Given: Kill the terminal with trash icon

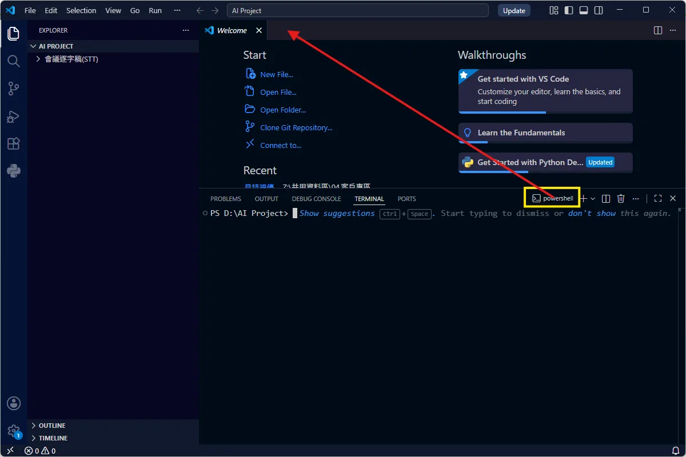Looking at the screenshot, I should (x=621, y=198).
